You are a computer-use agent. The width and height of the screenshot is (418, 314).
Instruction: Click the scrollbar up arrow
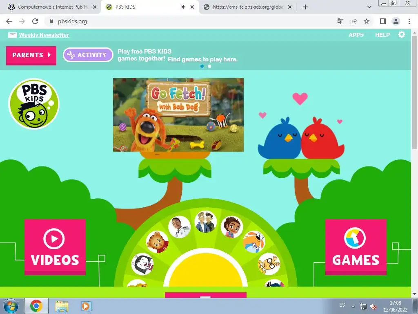point(414,32)
